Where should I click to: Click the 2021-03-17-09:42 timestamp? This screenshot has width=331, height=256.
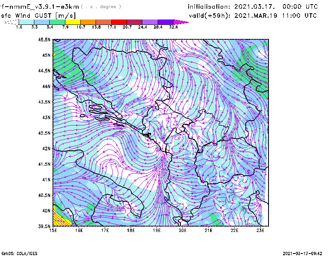[x=303, y=253]
